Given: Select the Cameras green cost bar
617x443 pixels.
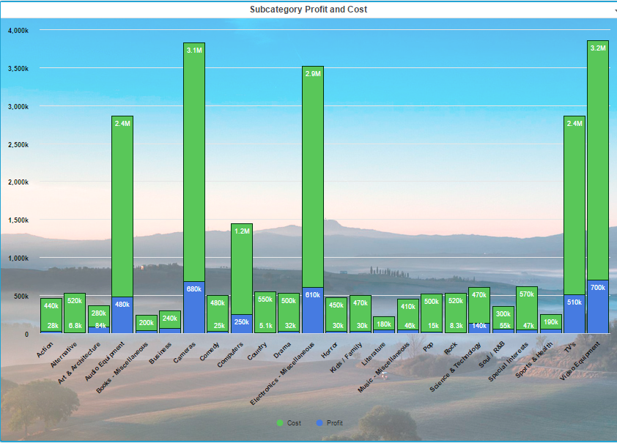Looking at the screenshot, I should (194, 161).
